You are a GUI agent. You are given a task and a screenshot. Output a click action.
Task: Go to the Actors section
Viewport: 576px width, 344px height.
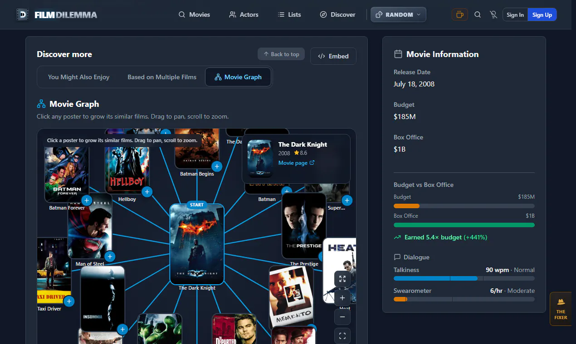click(244, 14)
